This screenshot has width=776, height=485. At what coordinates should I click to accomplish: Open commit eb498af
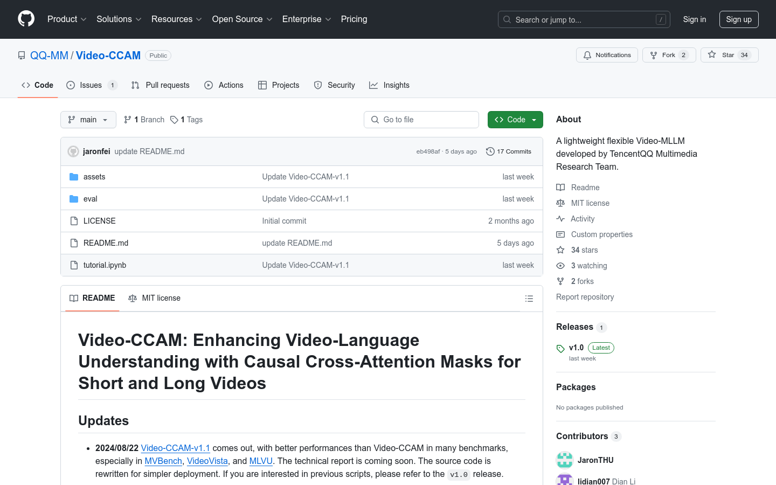[x=428, y=151]
